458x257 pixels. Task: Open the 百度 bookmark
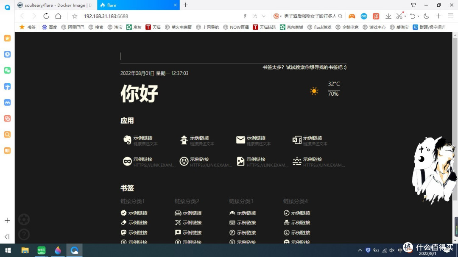50,27
